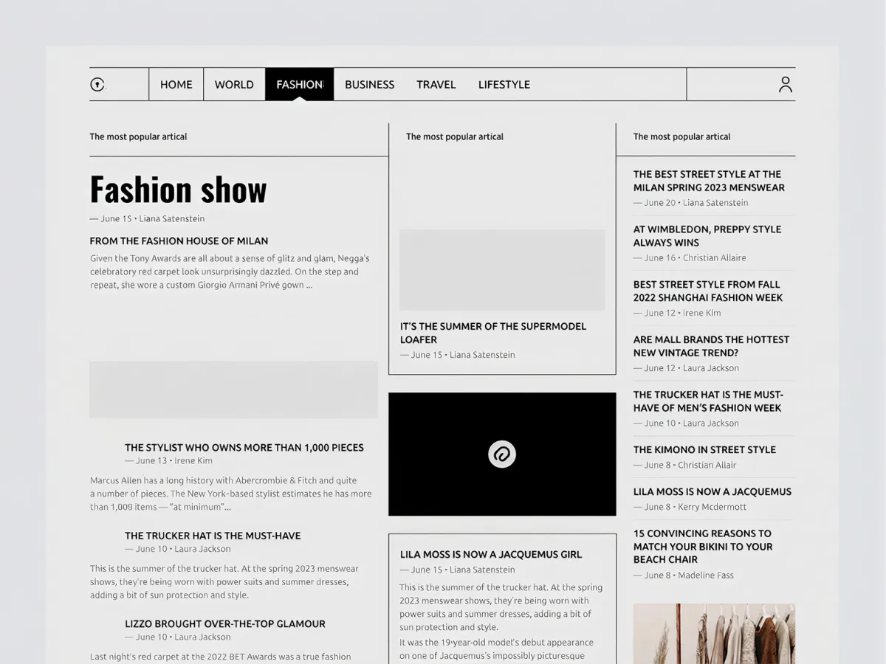Click 'June 12 • Irene Kim' byline
Image resolution: width=886 pixels, height=664 pixels.
tap(677, 313)
